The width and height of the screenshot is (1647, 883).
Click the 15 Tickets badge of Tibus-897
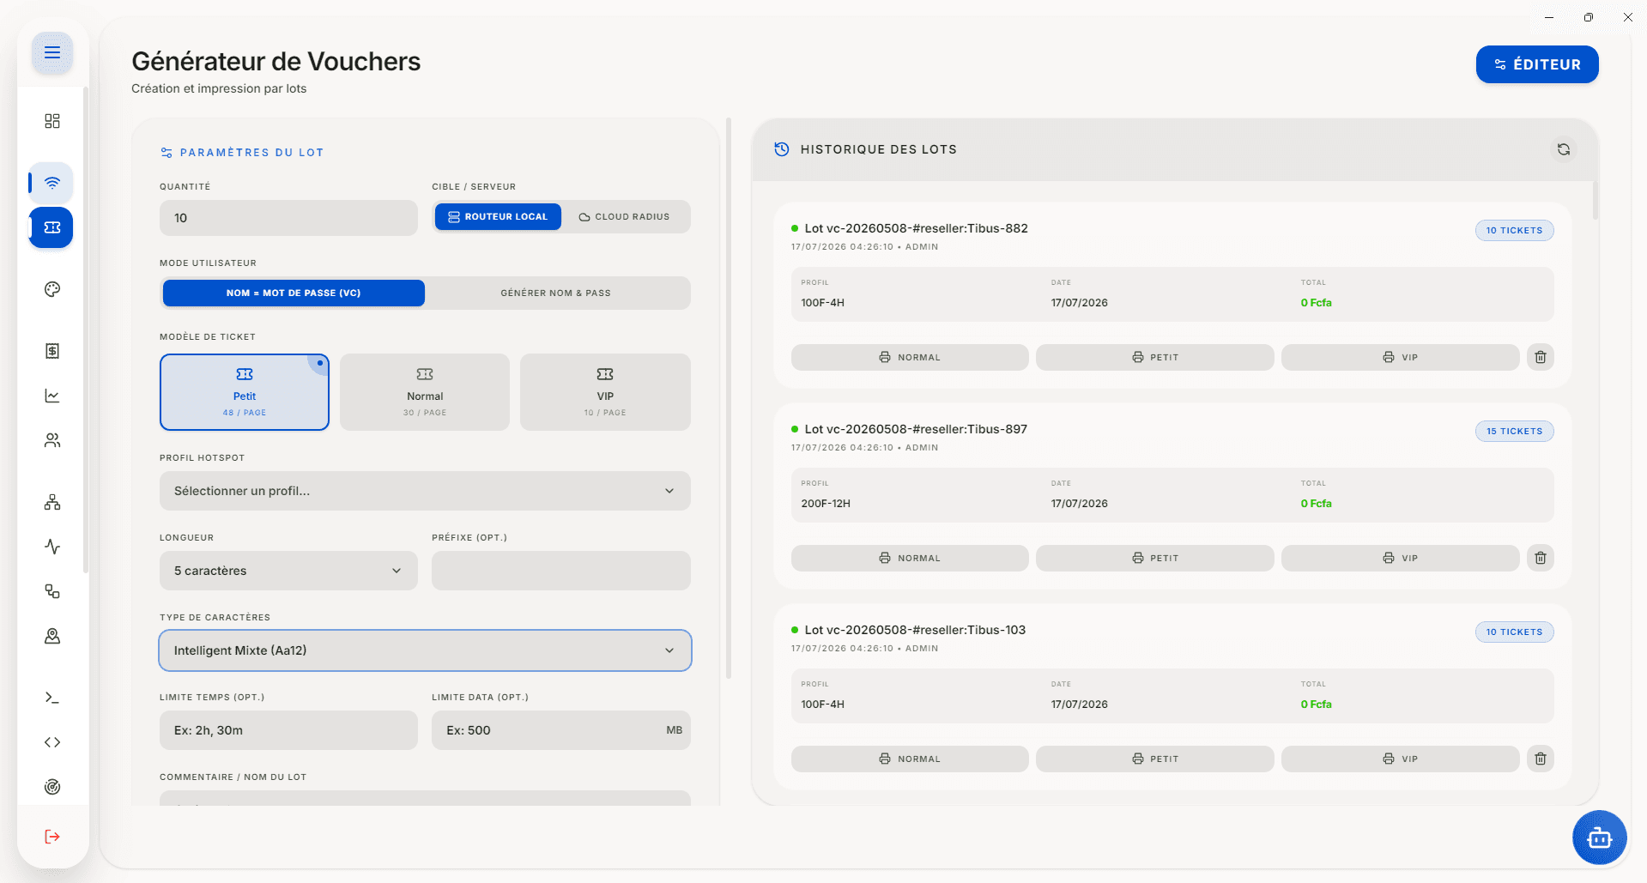coord(1515,431)
